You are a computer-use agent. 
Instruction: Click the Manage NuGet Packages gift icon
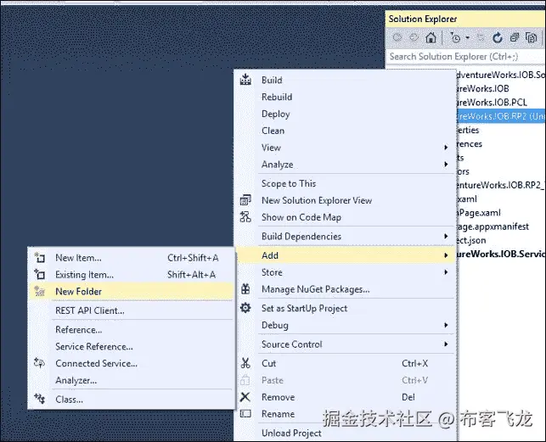245,288
